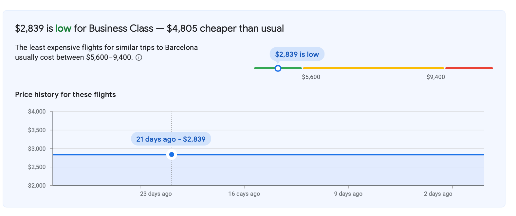Click the "2 days ago" axis label
The image size is (516, 216).
(x=438, y=194)
